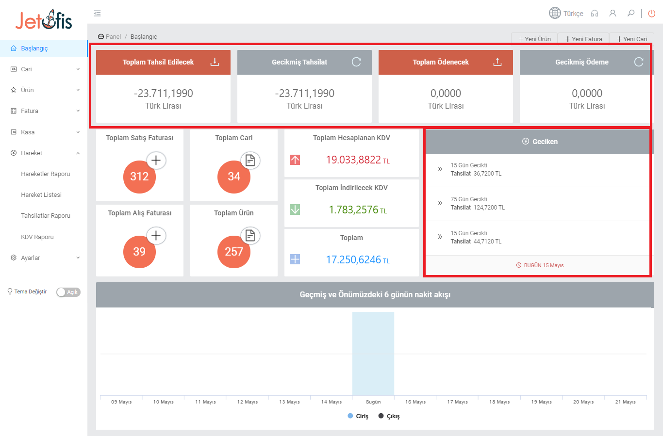The height and width of the screenshot is (436, 663).
Task: Refresh Gecikmiş Tahsilat card icon
Action: coord(356,62)
